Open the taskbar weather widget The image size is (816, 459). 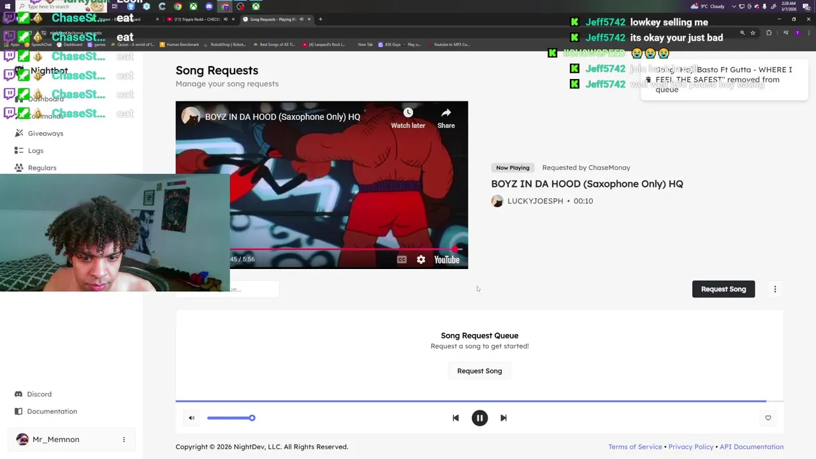708,6
